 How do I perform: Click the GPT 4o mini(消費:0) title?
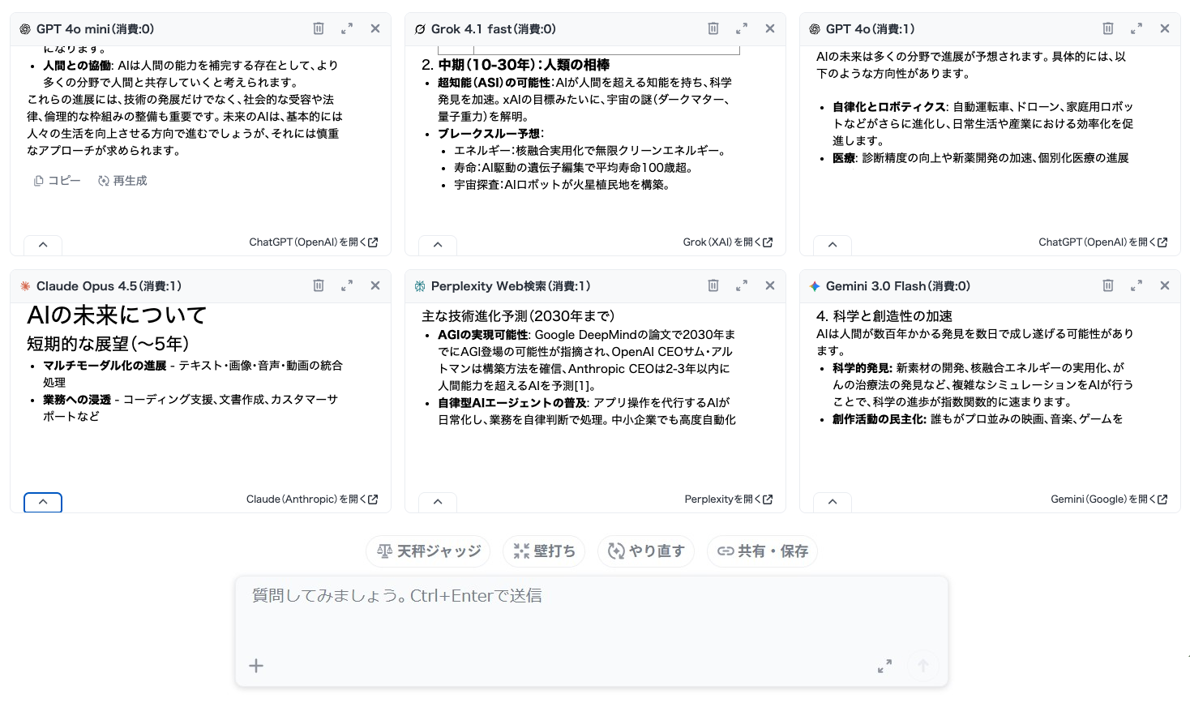pyautogui.click(x=95, y=29)
